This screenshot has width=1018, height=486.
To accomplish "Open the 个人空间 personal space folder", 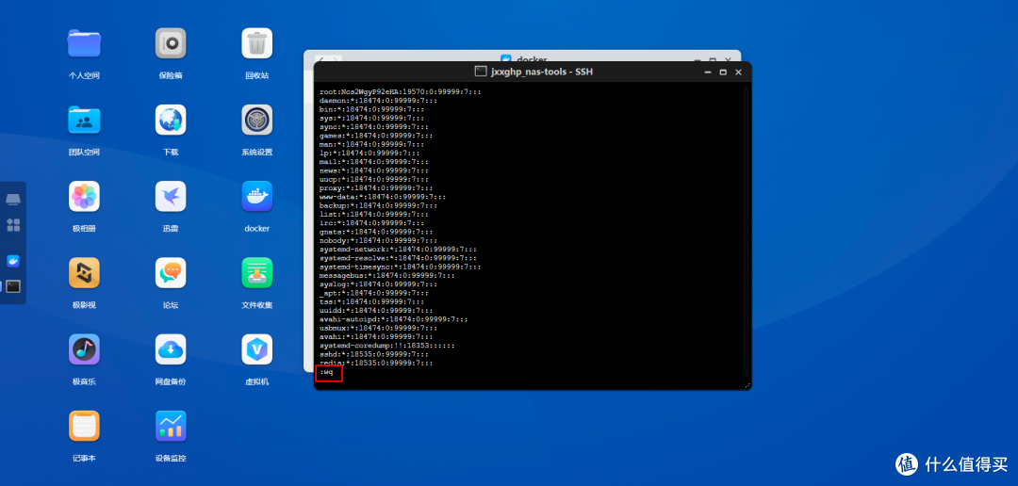I will (x=84, y=43).
